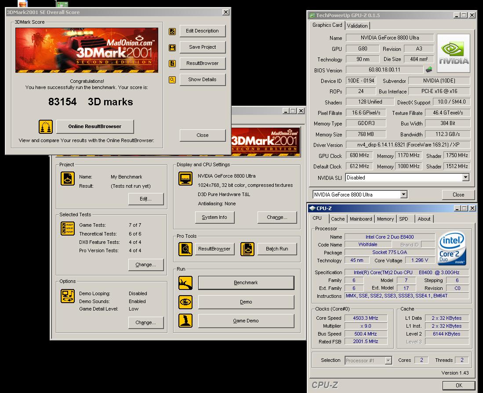Select the Graphics Card tab in GPU-Z

[x=327, y=25]
